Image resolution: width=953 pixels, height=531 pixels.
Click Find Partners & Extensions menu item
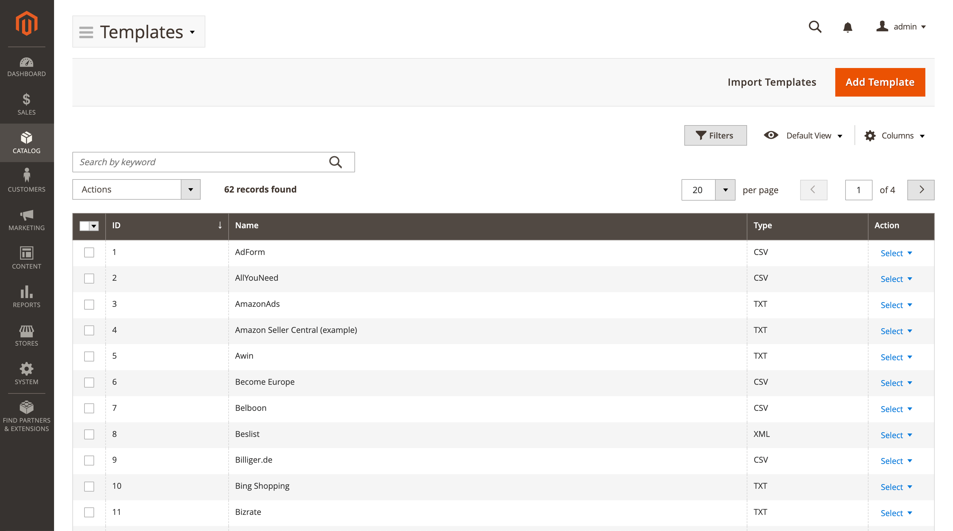point(27,416)
